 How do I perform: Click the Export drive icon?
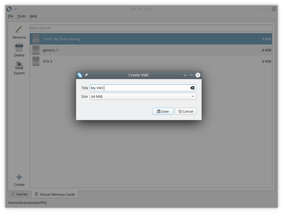[19, 65]
